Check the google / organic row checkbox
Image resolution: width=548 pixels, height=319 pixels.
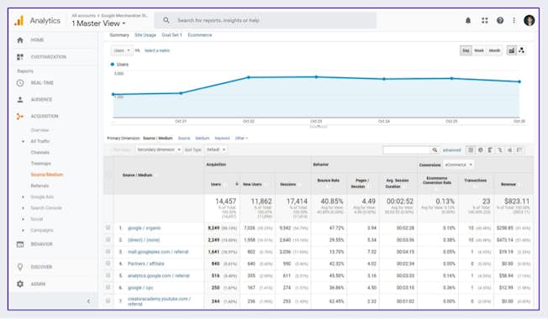pyautogui.click(x=108, y=227)
